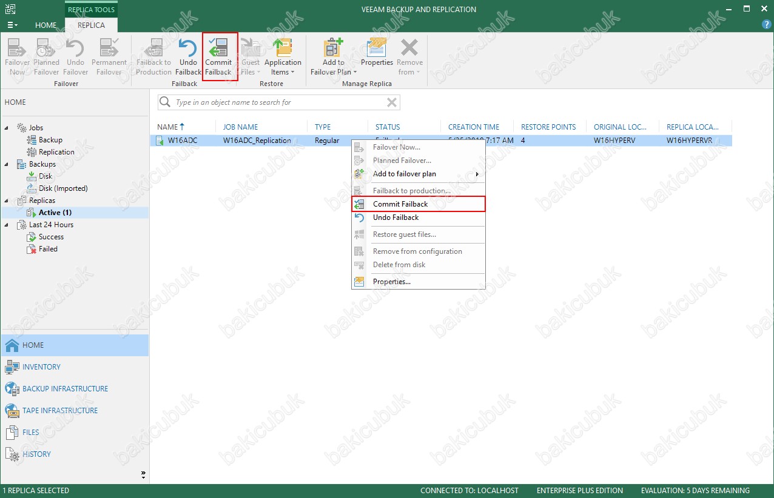Open the HISTORY navigation view
Screen dimensions: 774x498
[75, 454]
